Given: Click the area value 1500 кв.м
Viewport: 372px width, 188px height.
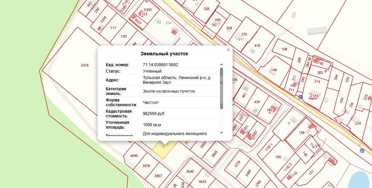Looking at the screenshot, I should click(x=152, y=125).
